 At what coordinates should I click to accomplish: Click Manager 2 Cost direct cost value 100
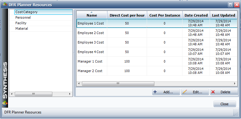[x=127, y=71]
